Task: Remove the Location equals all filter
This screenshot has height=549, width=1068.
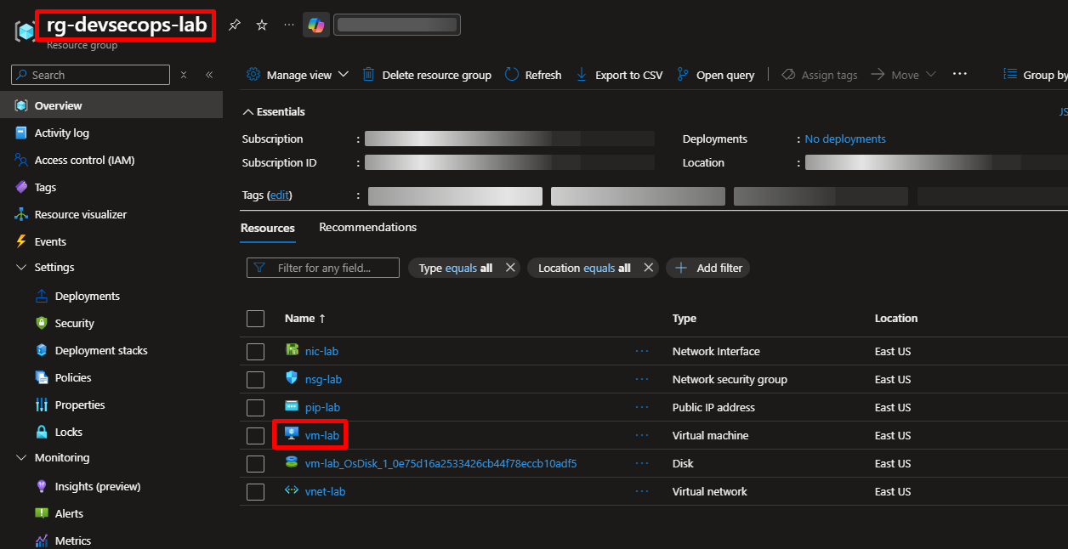Action: point(648,268)
